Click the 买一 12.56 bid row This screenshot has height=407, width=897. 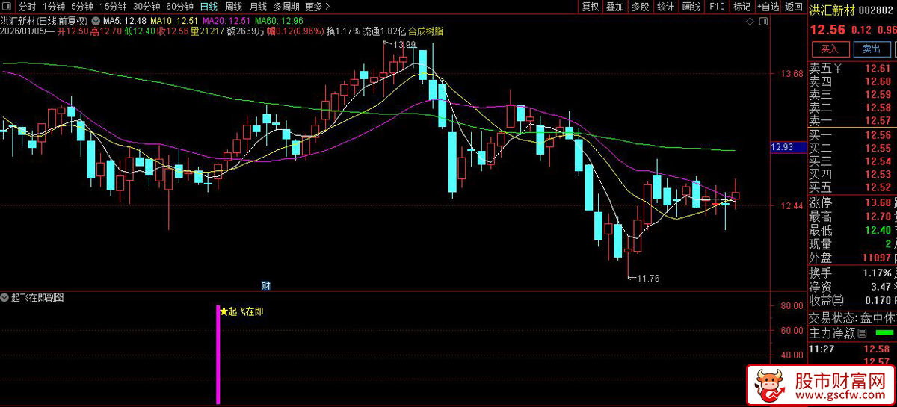[x=851, y=135]
